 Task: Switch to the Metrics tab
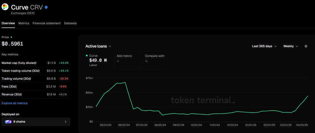point(24,23)
